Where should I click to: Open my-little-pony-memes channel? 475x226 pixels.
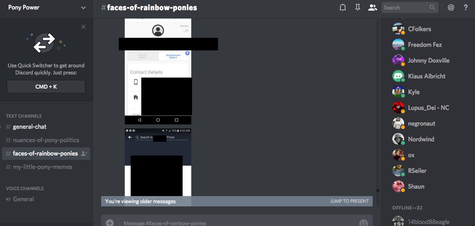pos(43,167)
